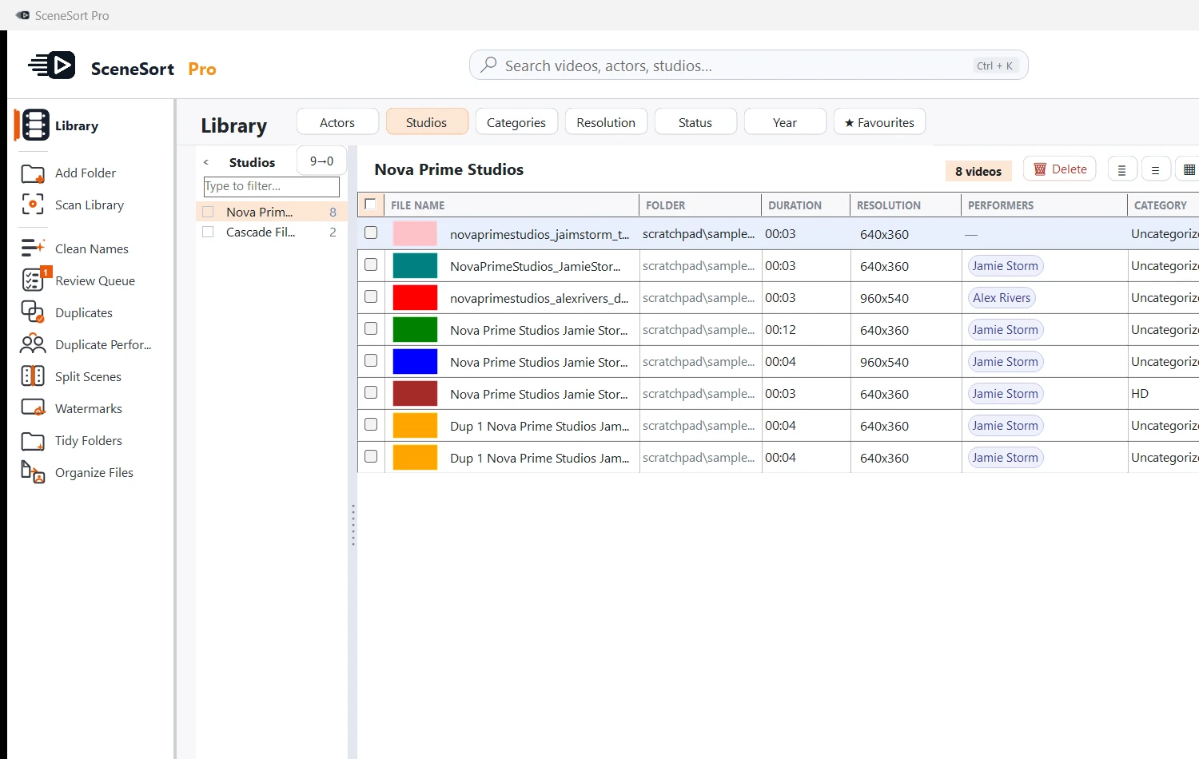Check the 00:12 duration row checkbox

tap(371, 328)
